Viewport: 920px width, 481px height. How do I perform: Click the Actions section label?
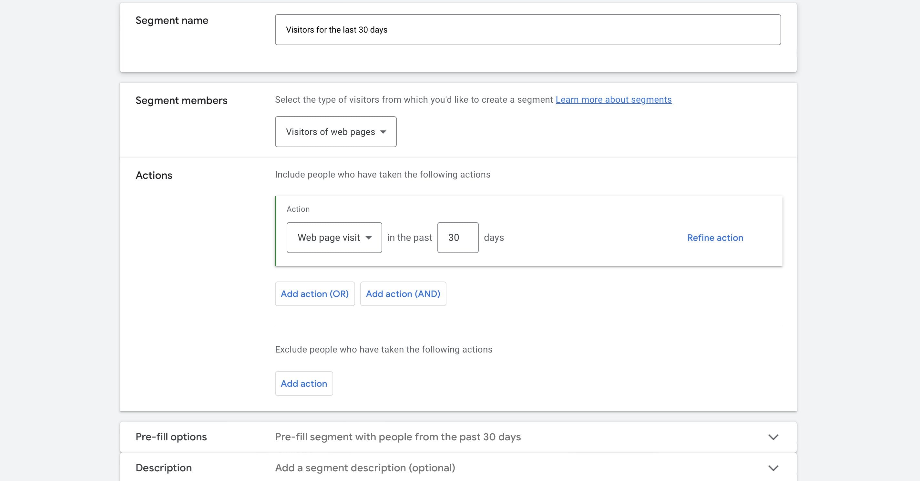(x=154, y=175)
